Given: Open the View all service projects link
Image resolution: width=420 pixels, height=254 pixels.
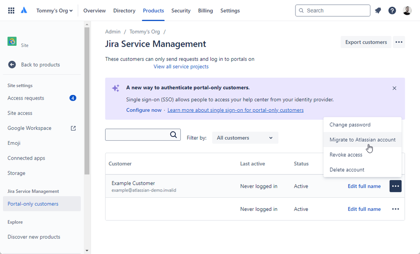Looking at the screenshot, I should (x=181, y=67).
